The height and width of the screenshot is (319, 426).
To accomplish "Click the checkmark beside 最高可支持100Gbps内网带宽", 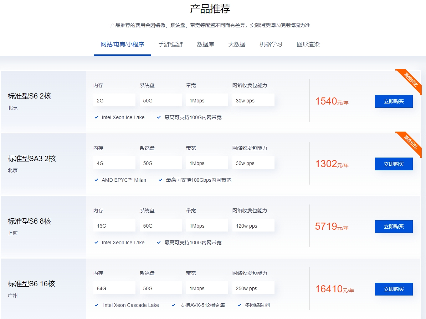I will coord(160,180).
